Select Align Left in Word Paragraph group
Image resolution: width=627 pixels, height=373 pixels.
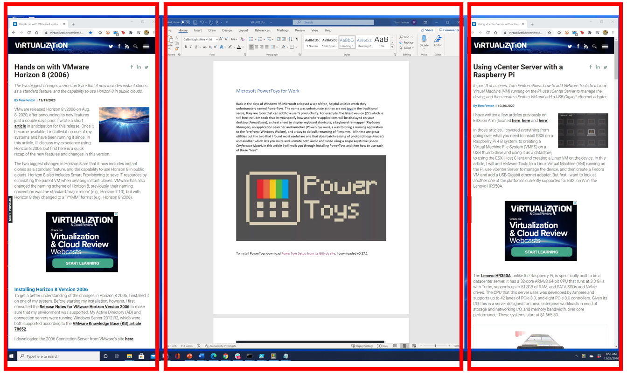coord(251,47)
